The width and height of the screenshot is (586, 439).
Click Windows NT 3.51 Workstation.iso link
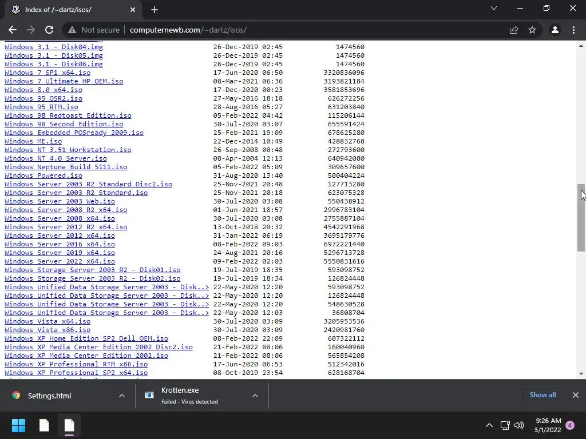tap(68, 150)
